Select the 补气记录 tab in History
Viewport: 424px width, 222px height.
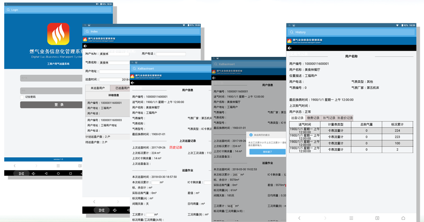pos(329,118)
